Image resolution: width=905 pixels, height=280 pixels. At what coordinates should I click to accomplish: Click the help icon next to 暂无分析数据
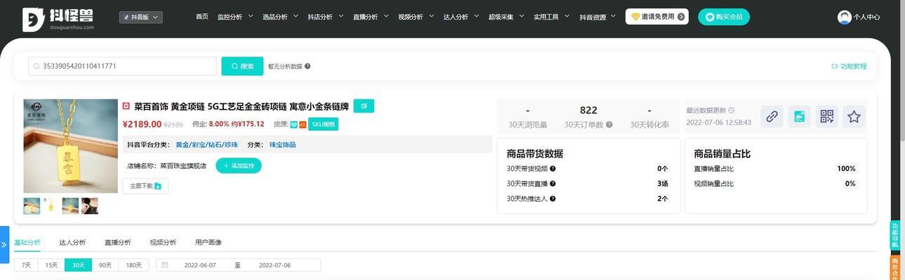click(308, 66)
